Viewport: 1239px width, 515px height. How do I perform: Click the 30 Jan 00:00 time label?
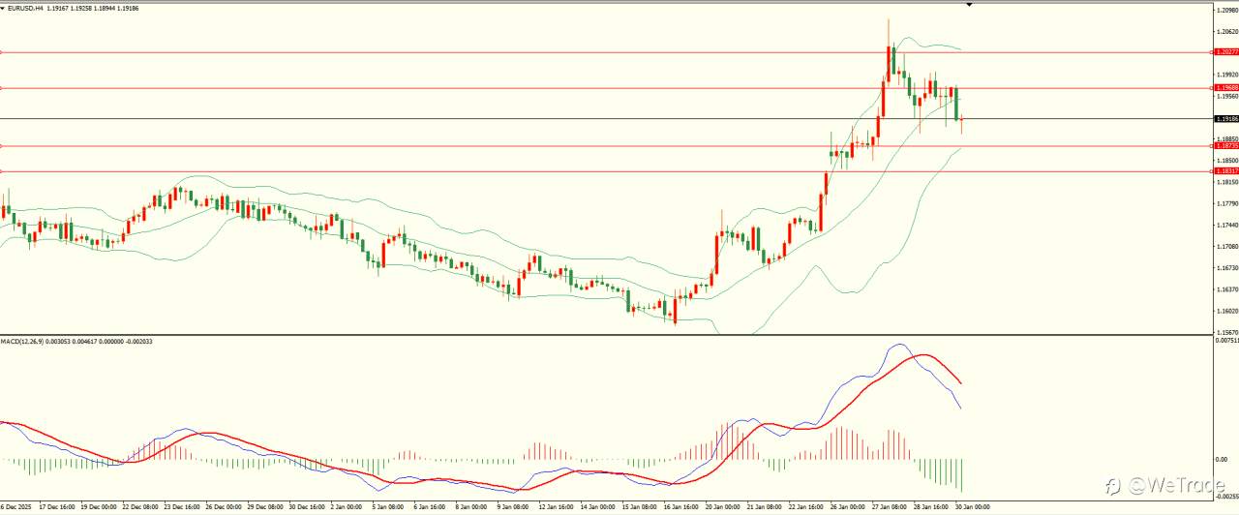pyautogui.click(x=973, y=506)
